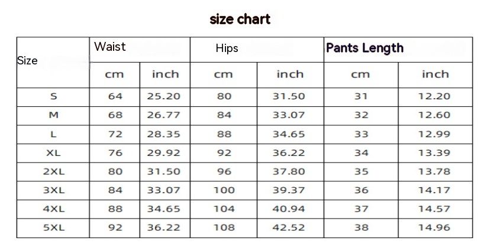Click the 14.96 pants length value
The width and height of the screenshot is (494, 244).
point(434,228)
